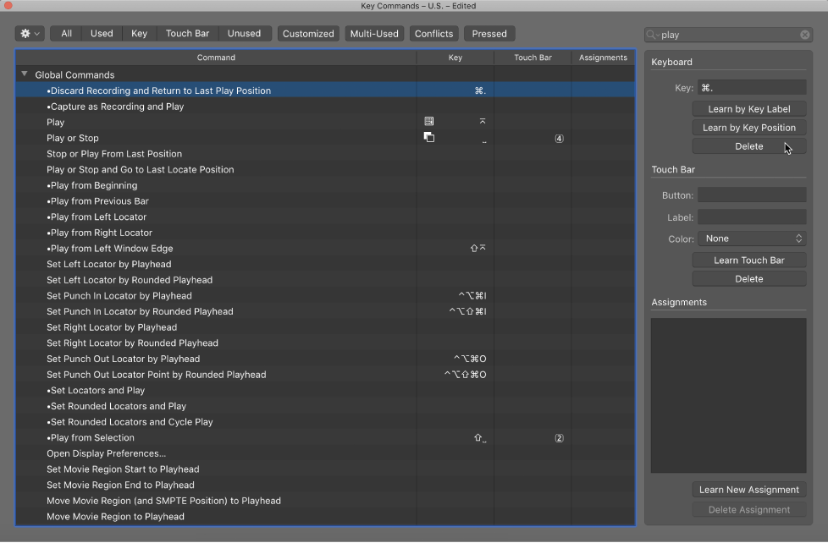Toggle the Multi-Used filter
Viewport: 828px width, 543px height.
372,34
